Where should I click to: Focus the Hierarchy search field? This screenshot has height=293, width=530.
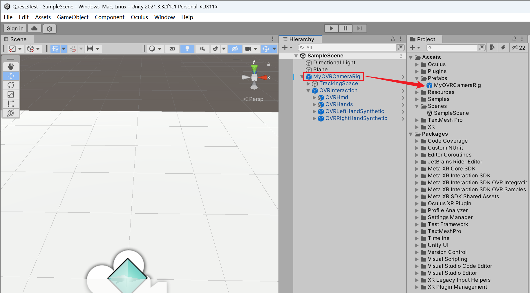pyautogui.click(x=348, y=48)
